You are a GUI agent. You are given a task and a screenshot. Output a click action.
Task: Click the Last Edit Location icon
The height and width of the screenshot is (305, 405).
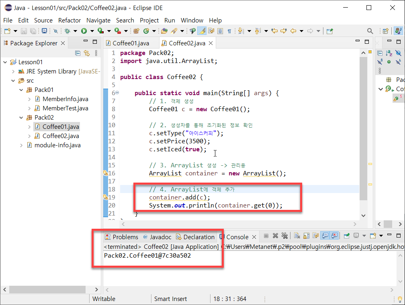pyautogui.click(x=274, y=31)
